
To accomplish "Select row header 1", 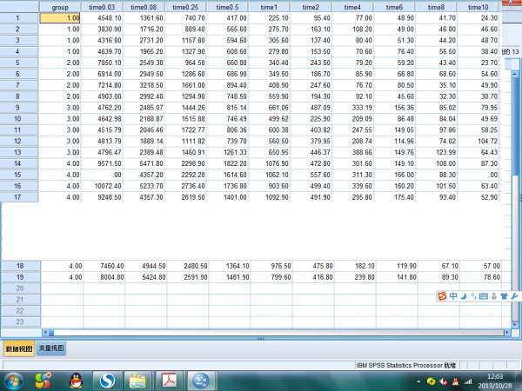I will pos(17,18).
